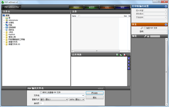The image size is (169, 107).
Task: Move selected merge item down one position
Action: click(x=129, y=65)
